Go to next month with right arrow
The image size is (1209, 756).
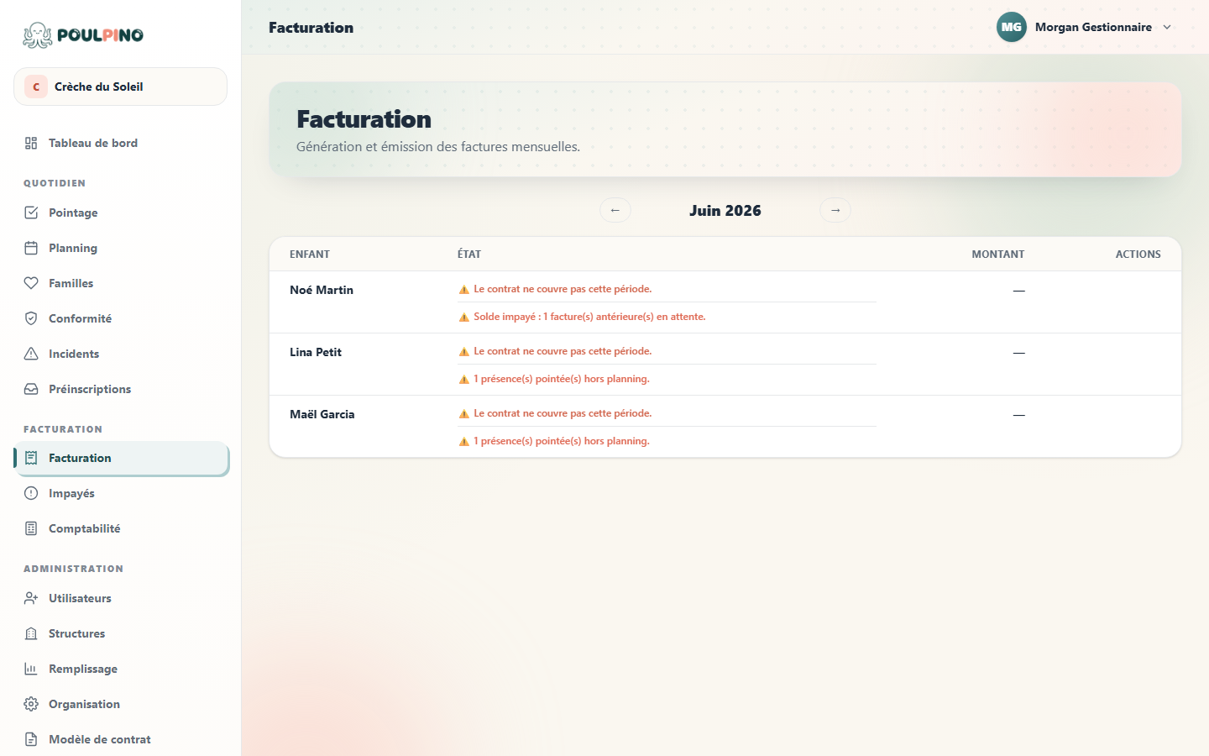pyautogui.click(x=835, y=210)
